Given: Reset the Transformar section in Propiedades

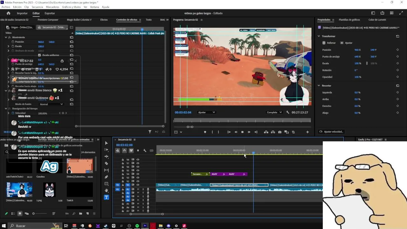Looking at the screenshot, I should pos(397,36).
